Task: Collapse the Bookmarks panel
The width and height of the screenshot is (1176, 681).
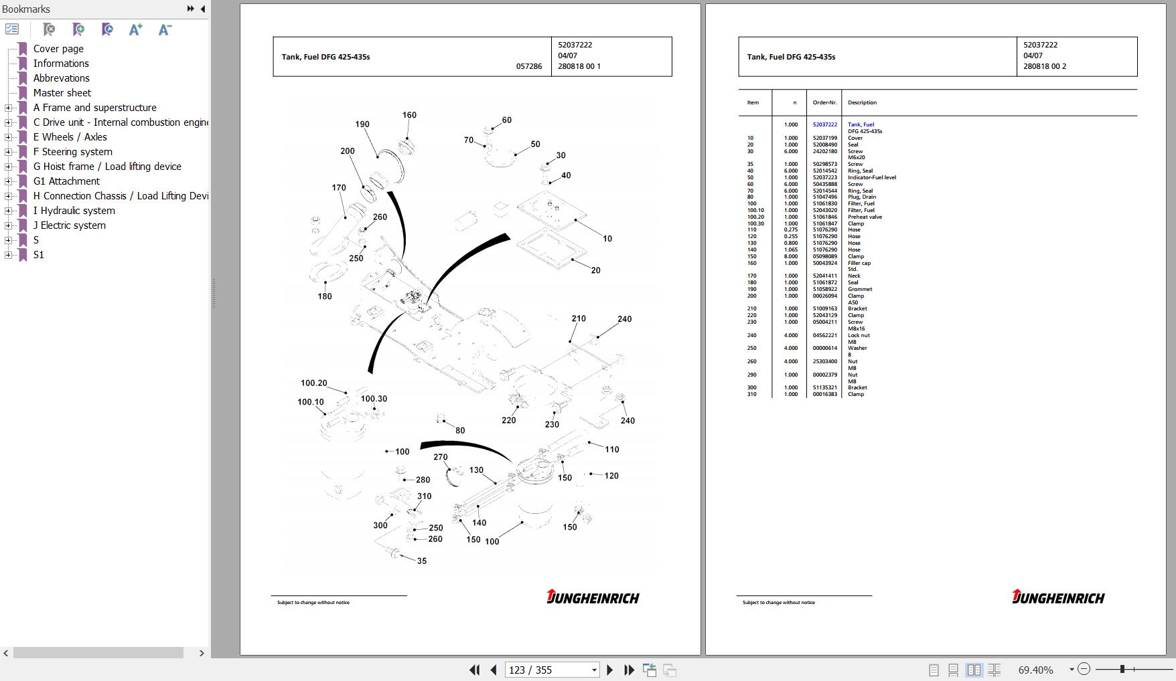Action: pos(203,9)
